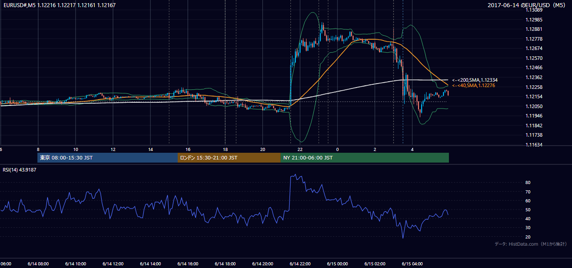Image resolution: width=572 pixels, height=268 pixels.
Task: Click hour label 10 under price chart
Action: point(76,149)
